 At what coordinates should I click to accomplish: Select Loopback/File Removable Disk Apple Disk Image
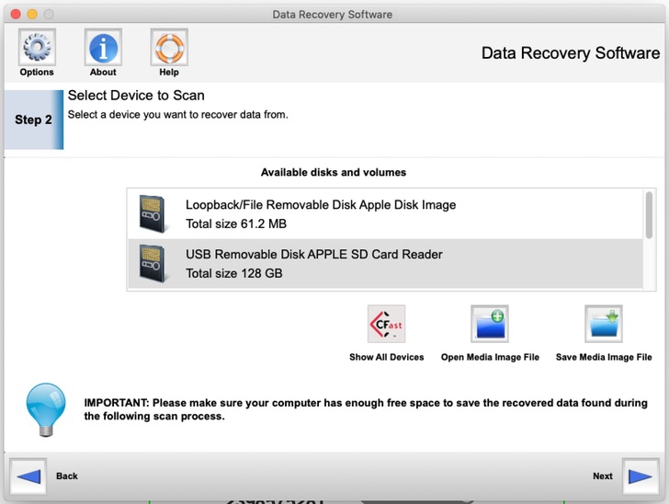(385, 214)
